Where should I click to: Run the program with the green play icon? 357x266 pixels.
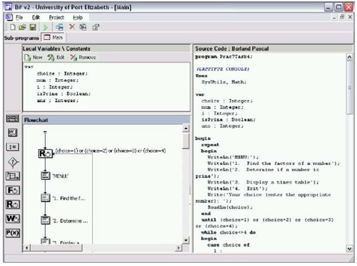click(45, 27)
